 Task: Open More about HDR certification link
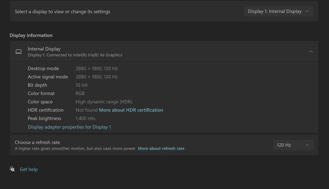pyautogui.click(x=131, y=110)
